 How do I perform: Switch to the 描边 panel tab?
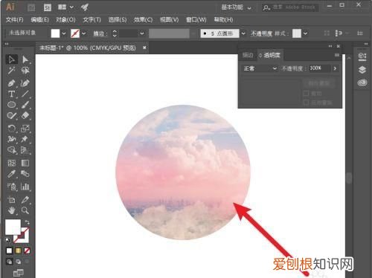pyautogui.click(x=248, y=55)
